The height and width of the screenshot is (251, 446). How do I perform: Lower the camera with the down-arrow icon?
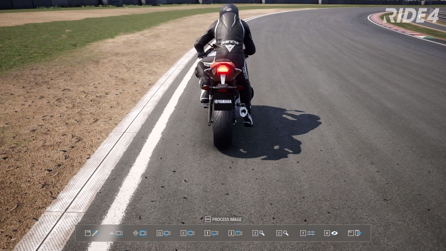[235, 233]
